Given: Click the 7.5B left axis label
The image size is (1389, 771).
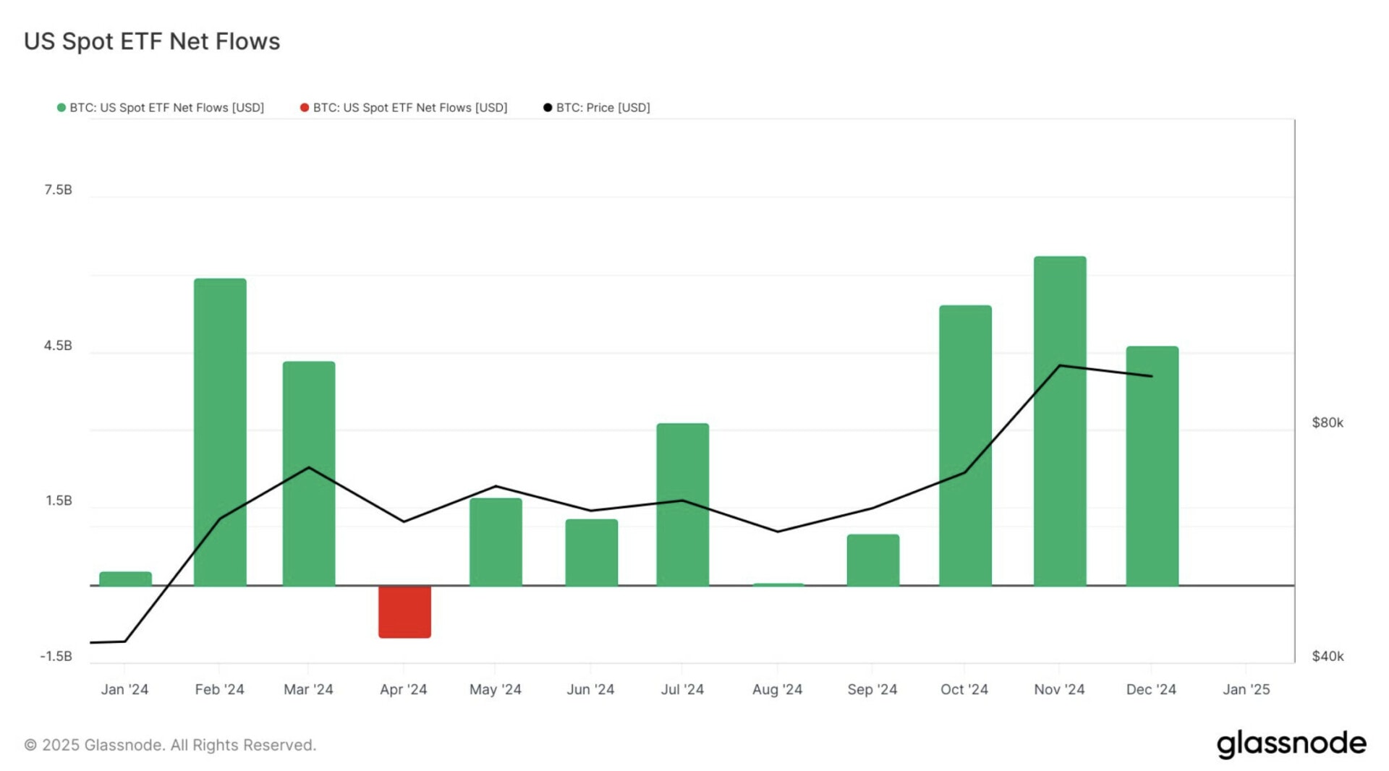Looking at the screenshot, I should 58,189.
